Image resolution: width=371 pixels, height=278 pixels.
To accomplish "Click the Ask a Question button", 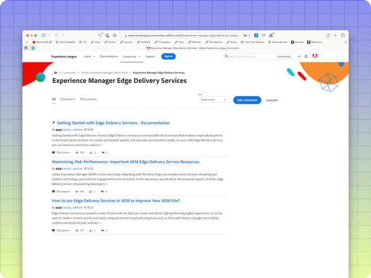I will click(247, 100).
